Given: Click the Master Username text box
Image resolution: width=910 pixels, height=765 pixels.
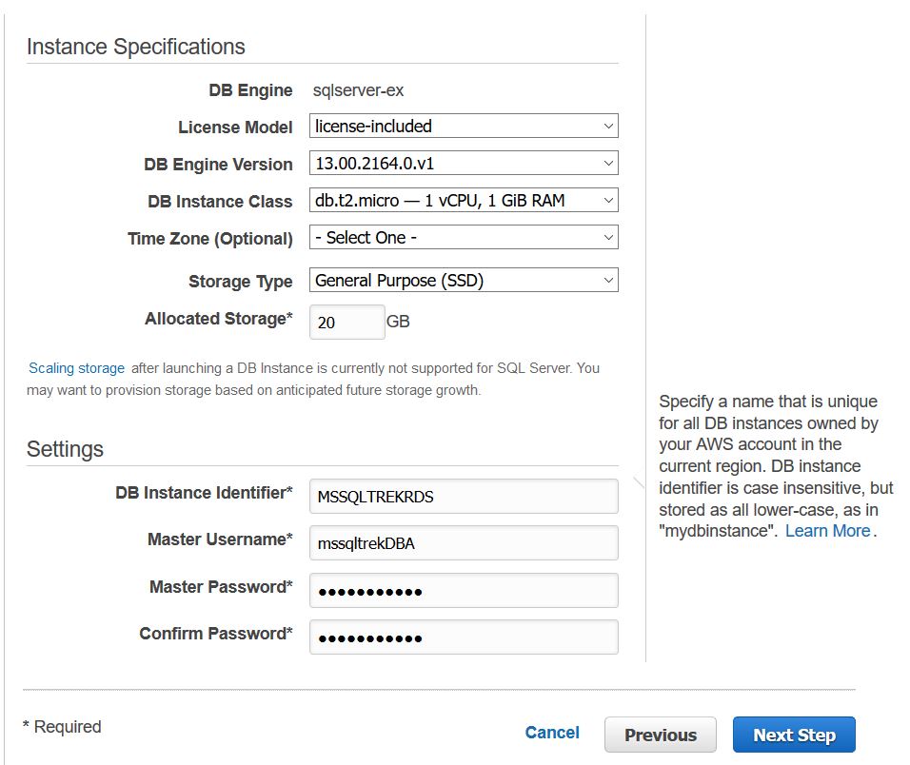Looking at the screenshot, I should coord(464,543).
